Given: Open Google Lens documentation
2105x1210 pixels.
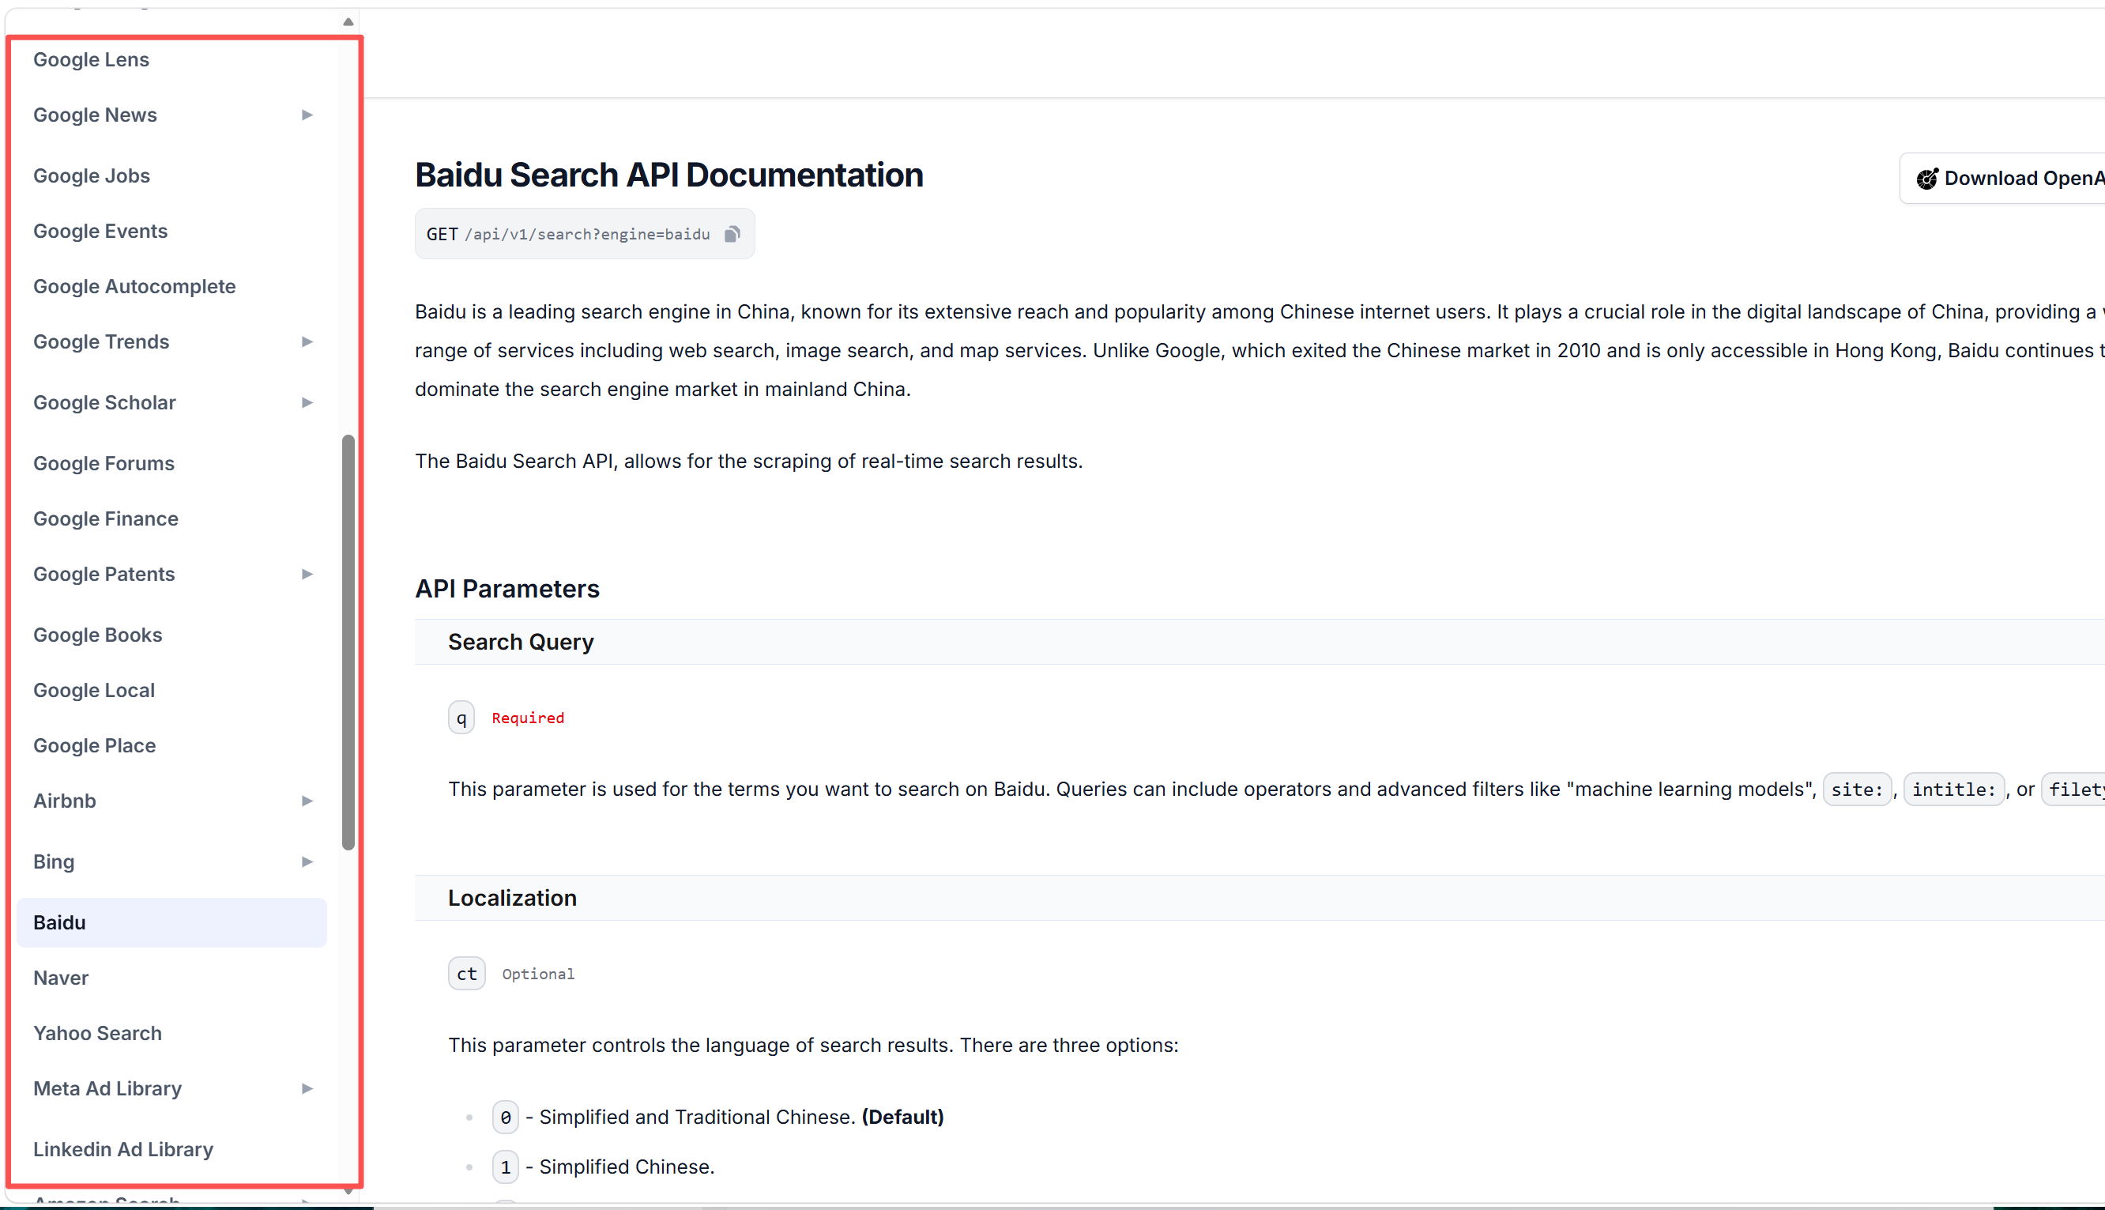Looking at the screenshot, I should point(92,60).
